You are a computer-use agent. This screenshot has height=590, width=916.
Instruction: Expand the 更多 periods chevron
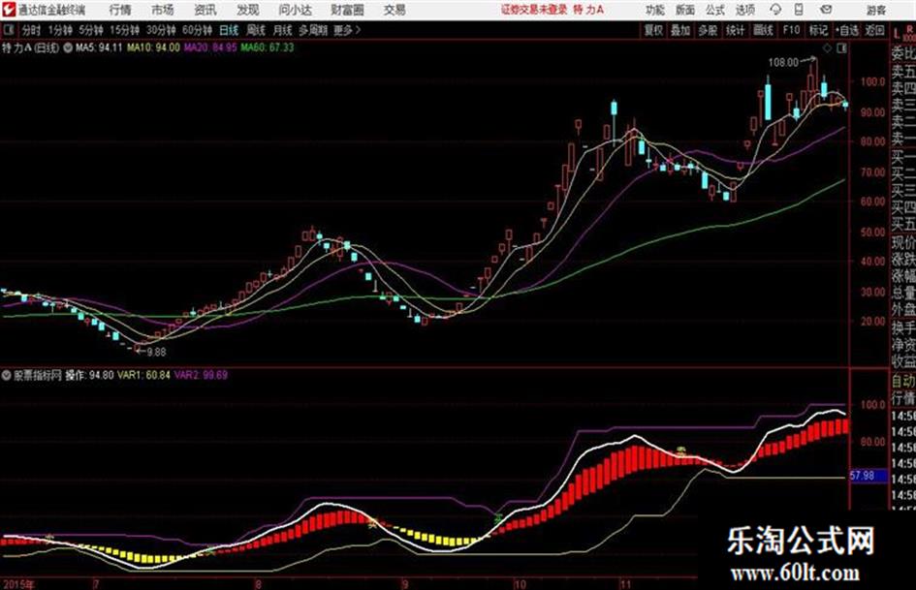tap(358, 30)
